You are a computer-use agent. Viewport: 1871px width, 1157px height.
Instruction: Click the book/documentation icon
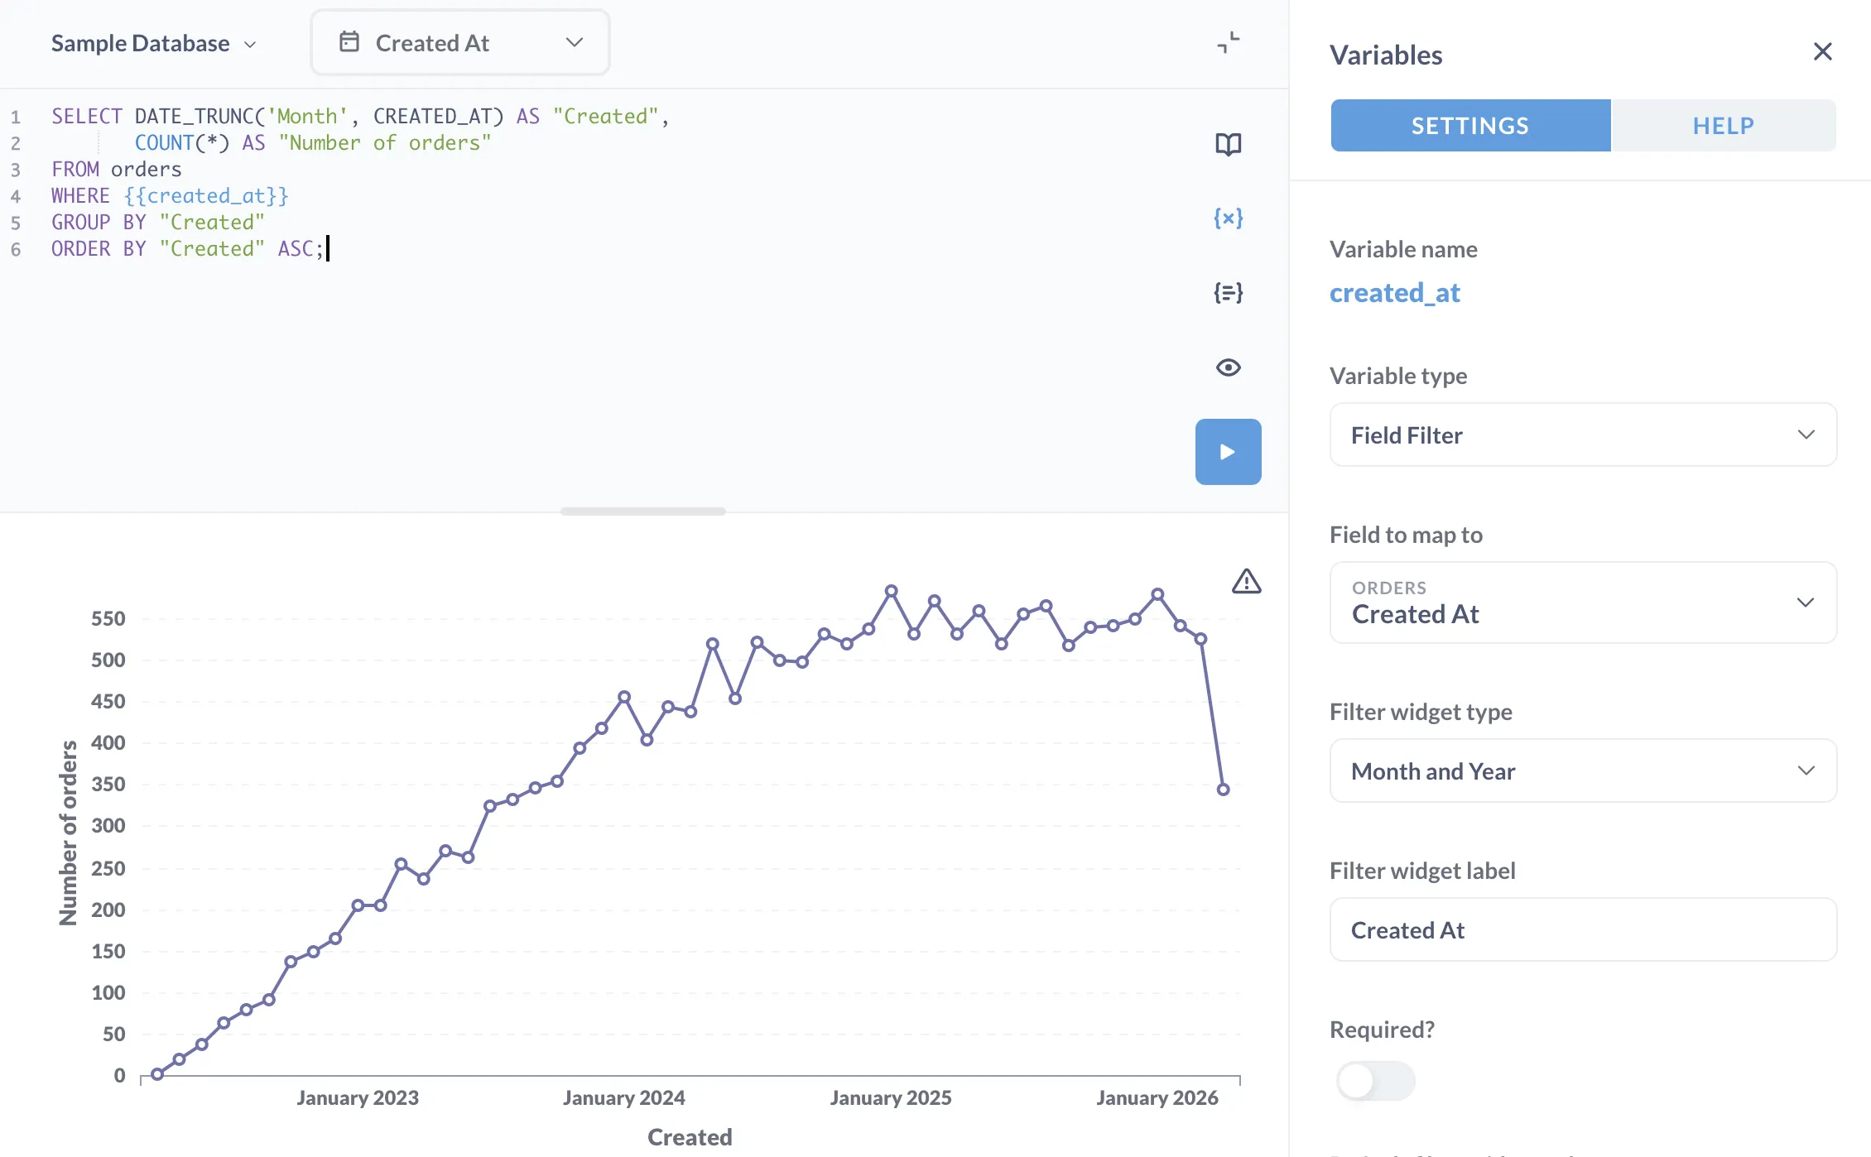click(1227, 143)
